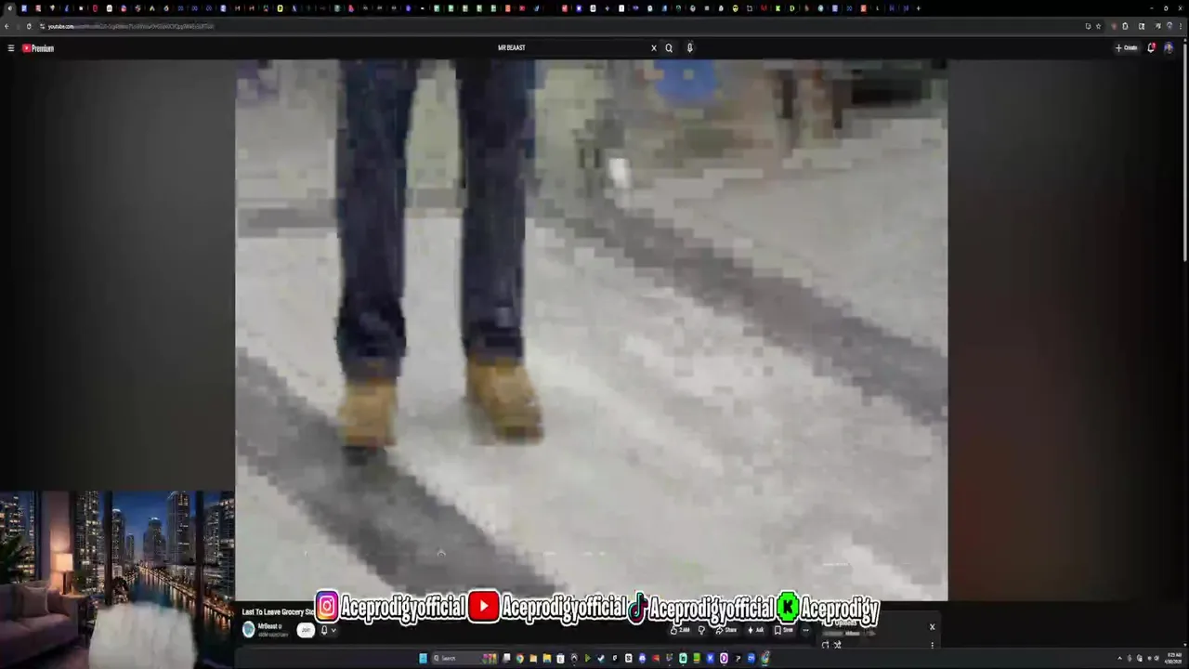Open a new browser tab
Viewport: 1189px width, 669px height.
tap(919, 8)
